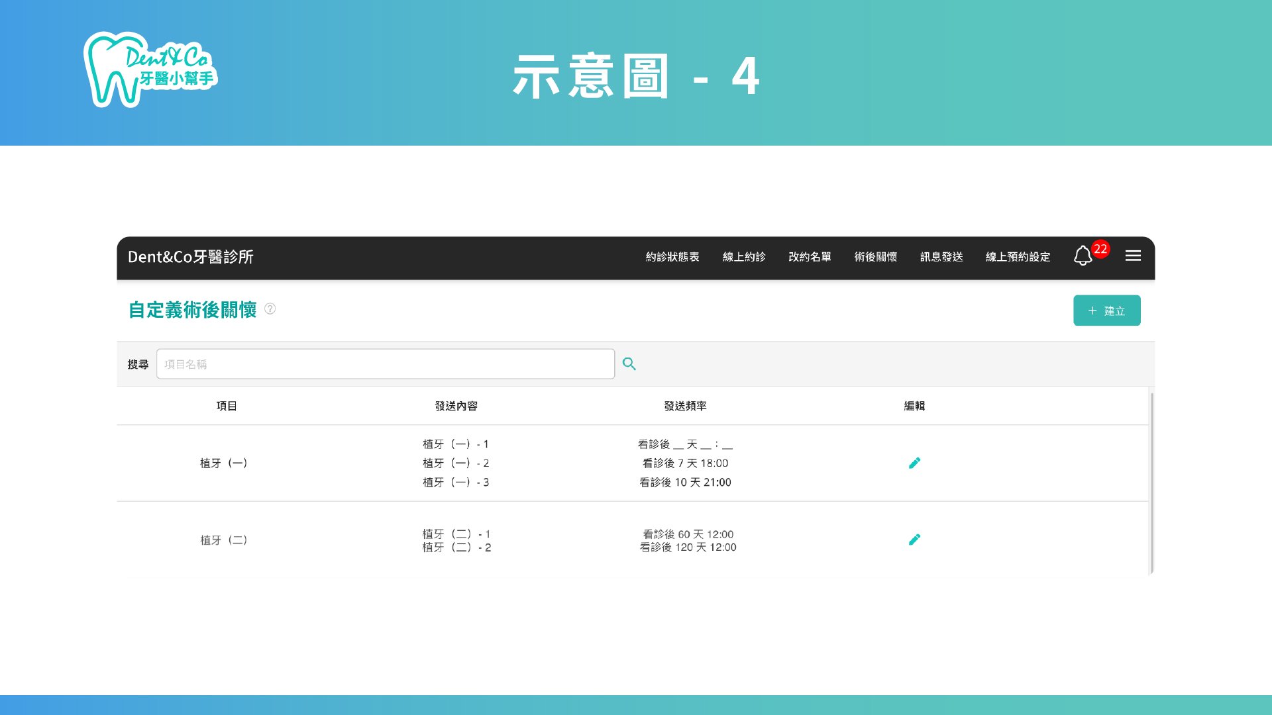
Task: Open the hamburger menu icon
Action: 1133,256
